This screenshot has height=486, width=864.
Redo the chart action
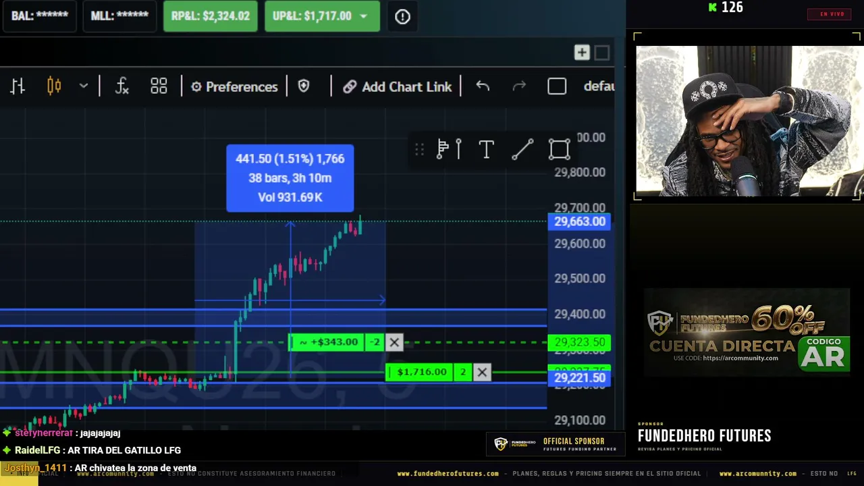click(519, 86)
